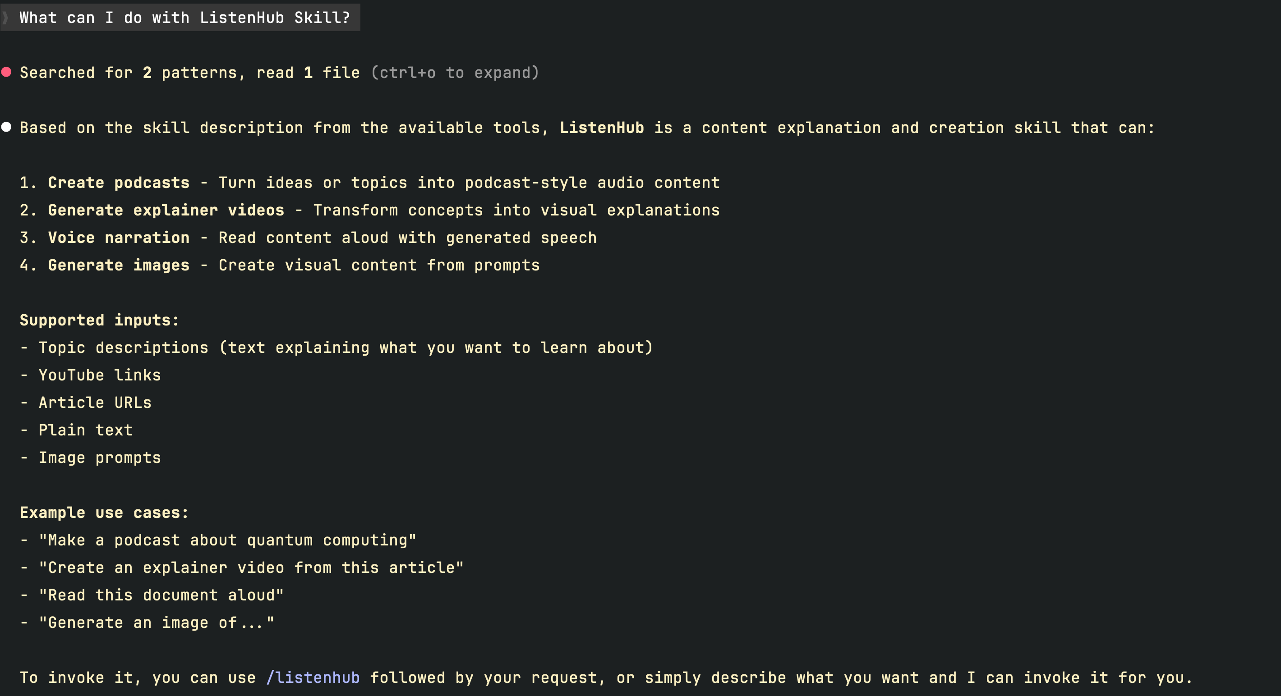
Task: Select the Generate images list item
Action: tap(118, 265)
